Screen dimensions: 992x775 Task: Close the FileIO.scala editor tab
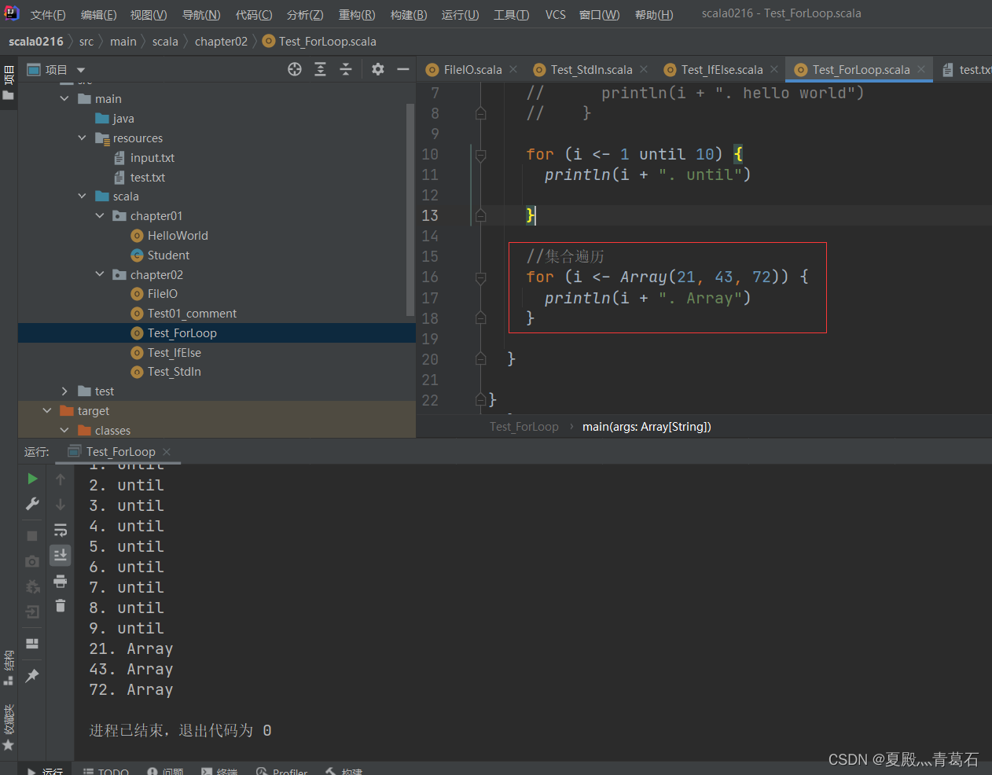[x=513, y=69]
